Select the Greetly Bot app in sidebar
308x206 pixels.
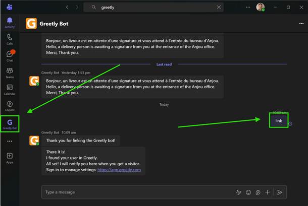click(x=10, y=124)
